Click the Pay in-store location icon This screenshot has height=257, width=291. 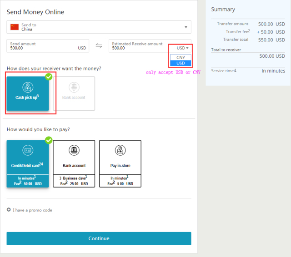(x=120, y=151)
